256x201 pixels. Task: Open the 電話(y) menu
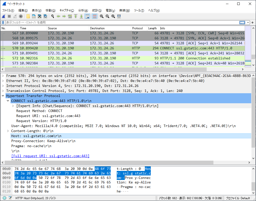(110, 11)
